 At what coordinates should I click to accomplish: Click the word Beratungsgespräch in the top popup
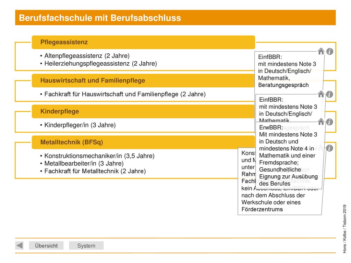tap(283, 85)
